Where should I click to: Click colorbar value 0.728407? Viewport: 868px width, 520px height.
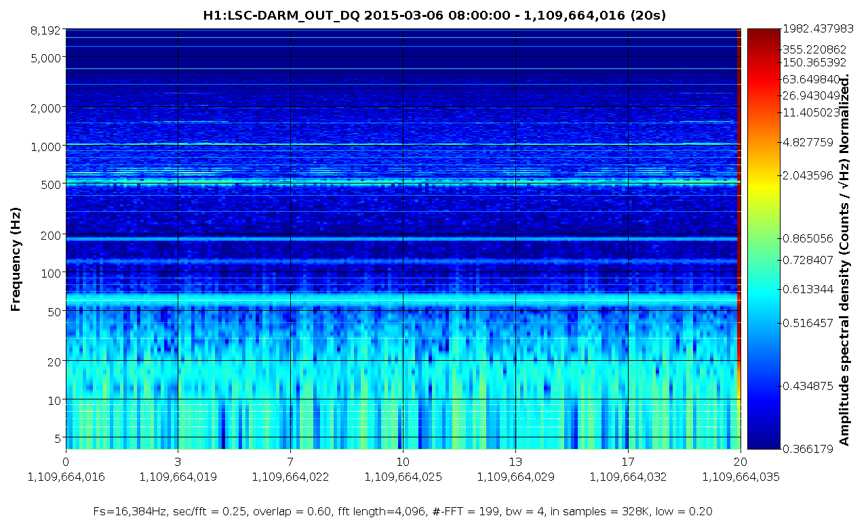808,261
